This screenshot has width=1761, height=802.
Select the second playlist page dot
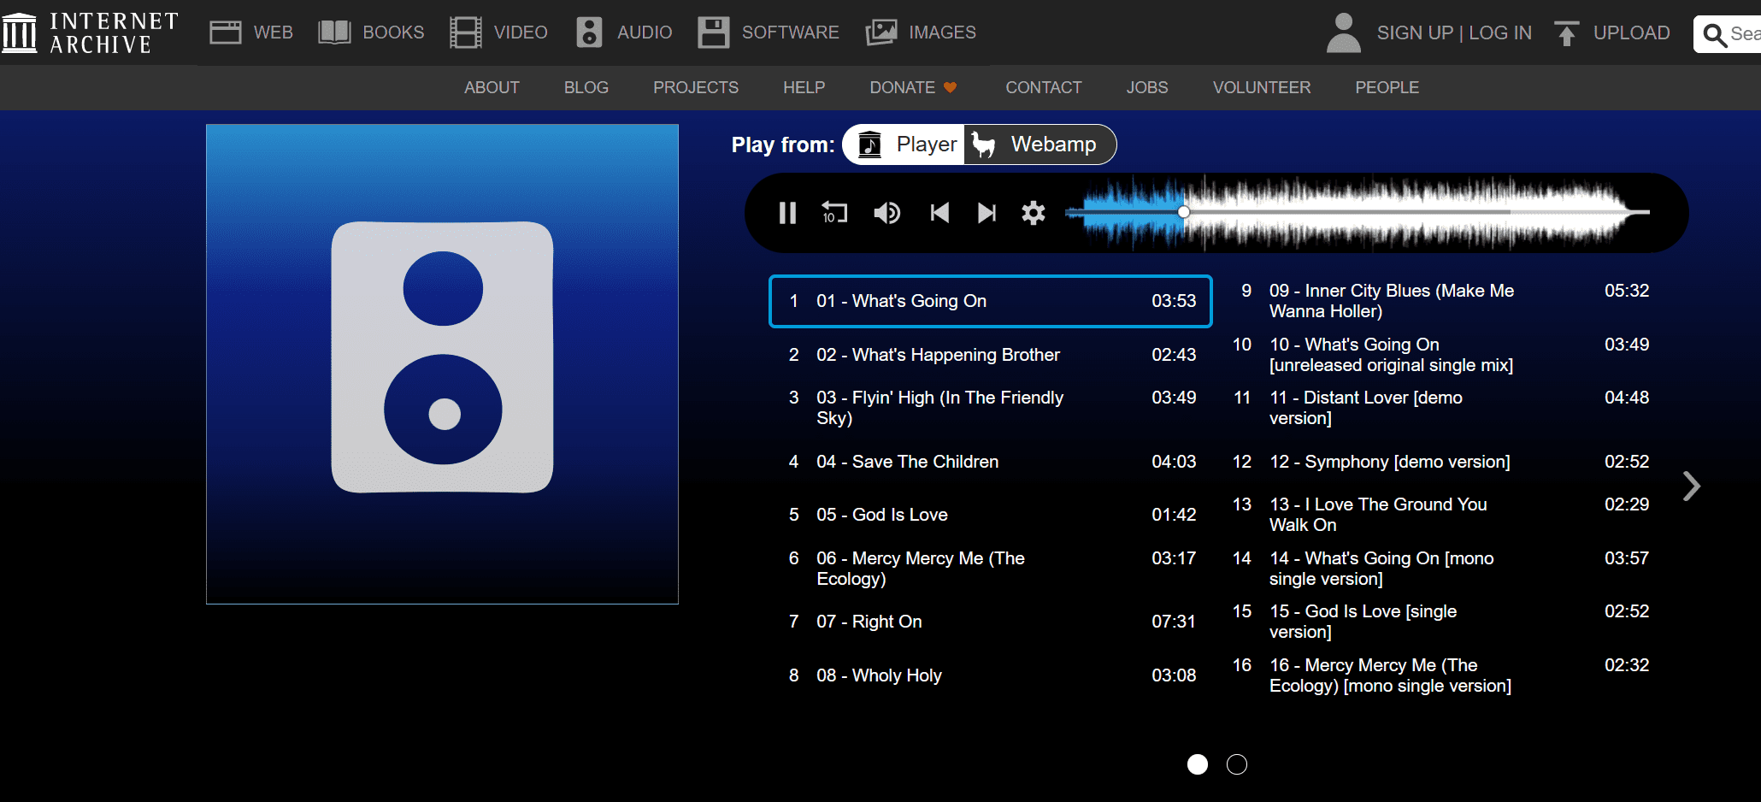click(x=1237, y=764)
